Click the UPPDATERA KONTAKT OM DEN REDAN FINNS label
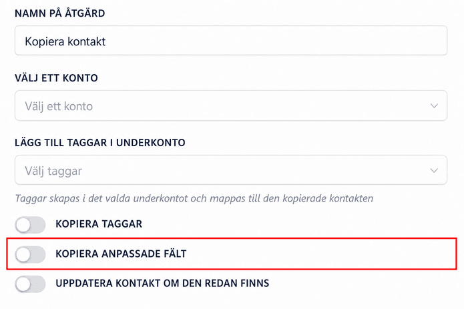Viewport: 464px width, 309px height. [162, 283]
